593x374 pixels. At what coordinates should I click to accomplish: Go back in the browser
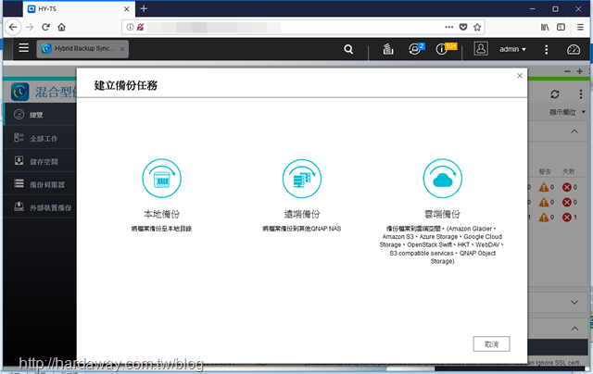pos(13,27)
